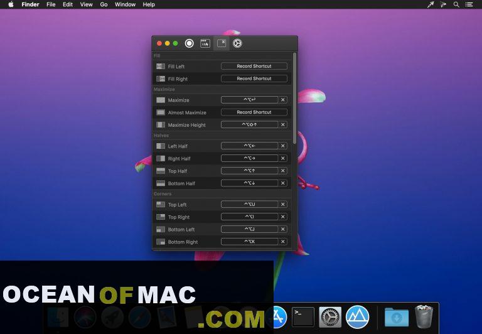
Task: Select the record circle toolbar icon
Action: click(190, 43)
